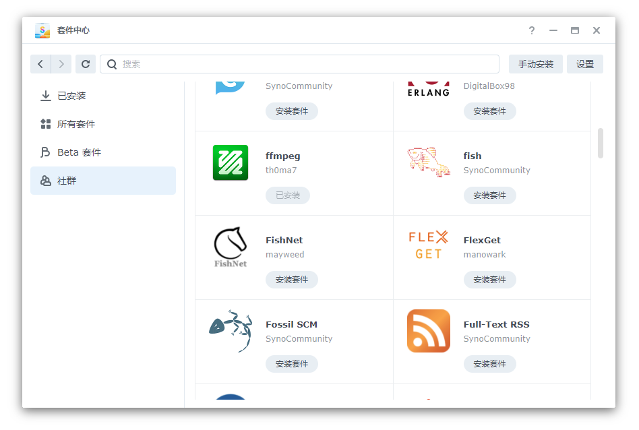639x430 pixels.
Task: Open 设置 settings button
Action: (x=585, y=64)
